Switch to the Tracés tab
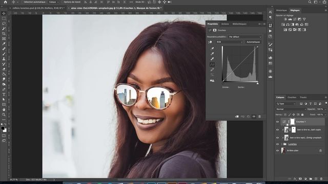The height and width of the screenshot is (184, 328). point(303,97)
